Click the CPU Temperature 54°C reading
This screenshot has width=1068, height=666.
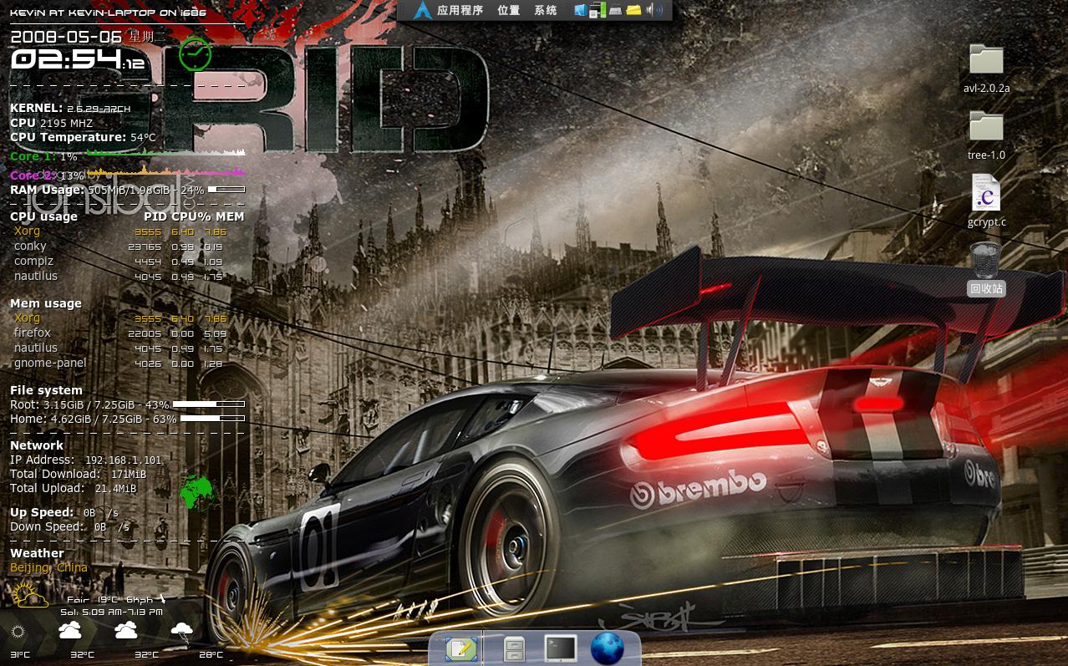84,137
